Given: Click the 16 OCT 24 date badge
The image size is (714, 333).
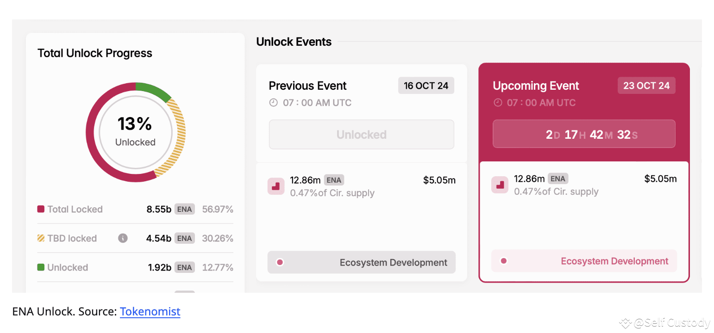Looking at the screenshot, I should coord(426,86).
